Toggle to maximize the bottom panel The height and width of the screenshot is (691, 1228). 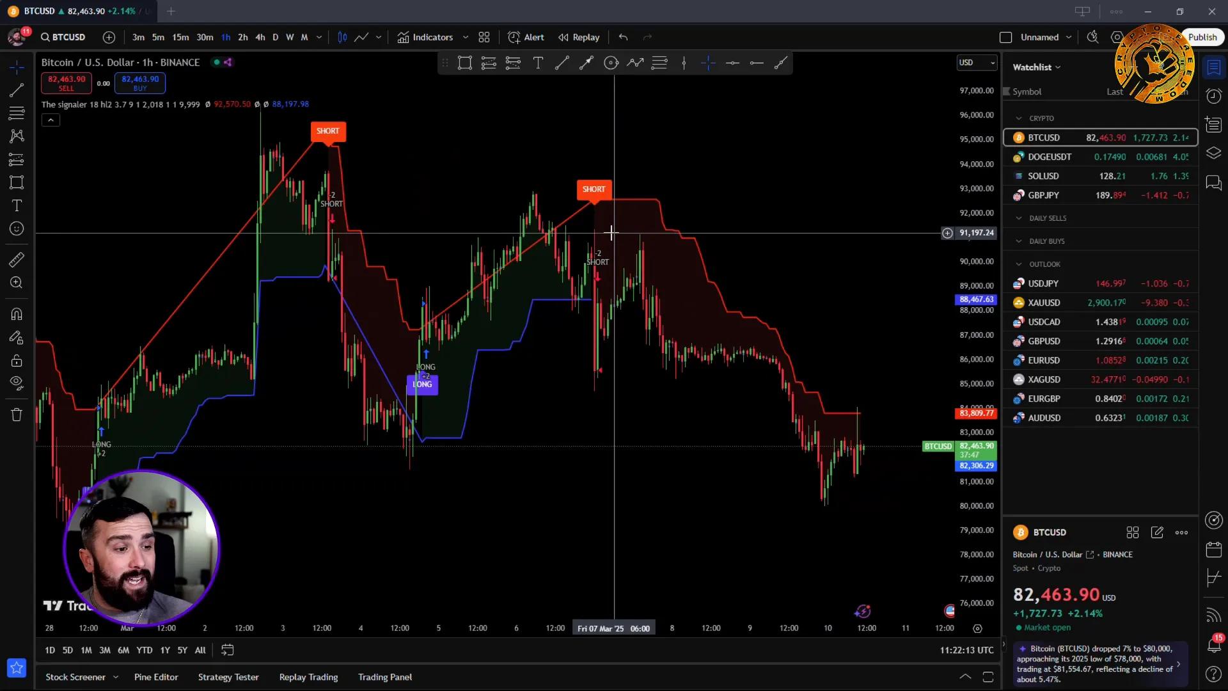(988, 677)
